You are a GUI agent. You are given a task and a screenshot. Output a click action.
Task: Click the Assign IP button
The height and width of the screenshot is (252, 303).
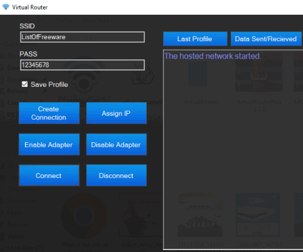[116, 113]
